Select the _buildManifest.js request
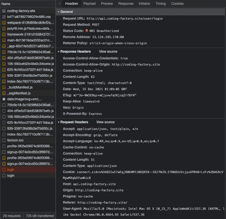 pos(28,87)
